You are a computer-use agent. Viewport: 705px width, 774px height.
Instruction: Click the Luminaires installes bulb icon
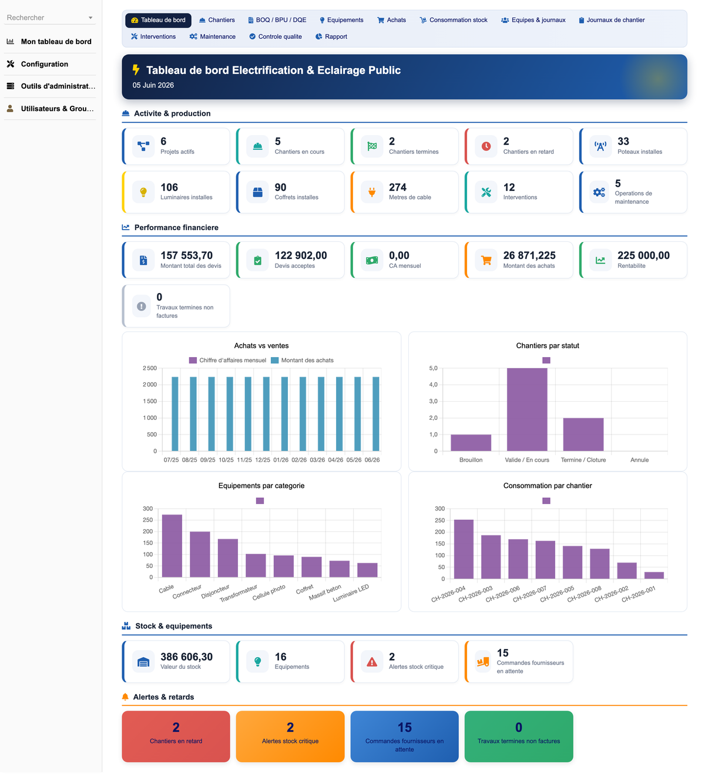click(x=143, y=192)
